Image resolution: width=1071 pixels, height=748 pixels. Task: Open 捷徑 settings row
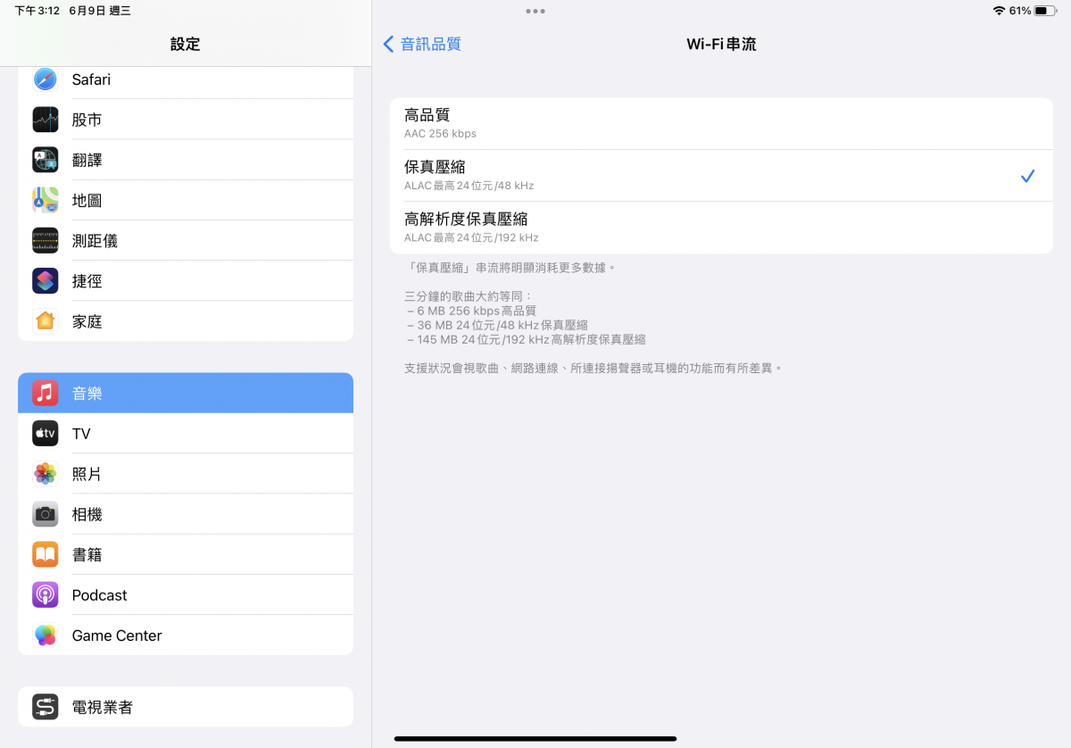[186, 281]
